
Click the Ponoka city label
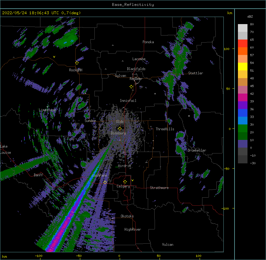(148, 42)
